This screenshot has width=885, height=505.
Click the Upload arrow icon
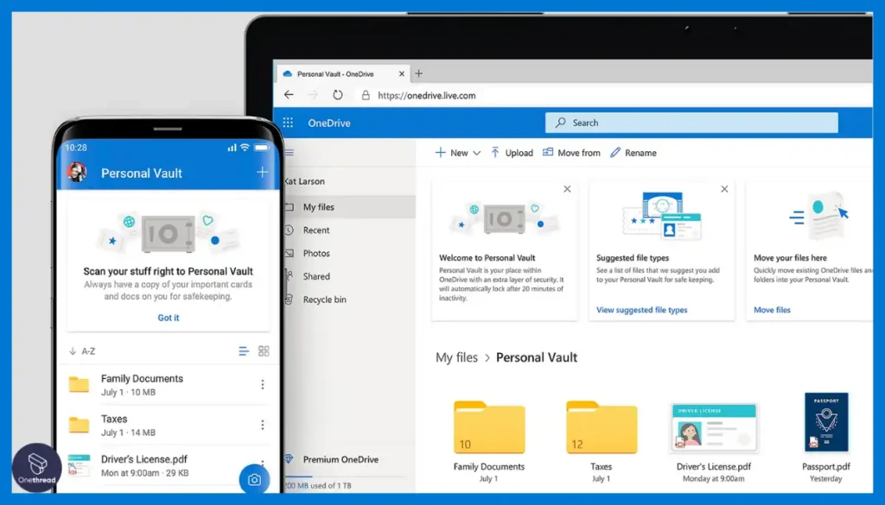point(495,152)
